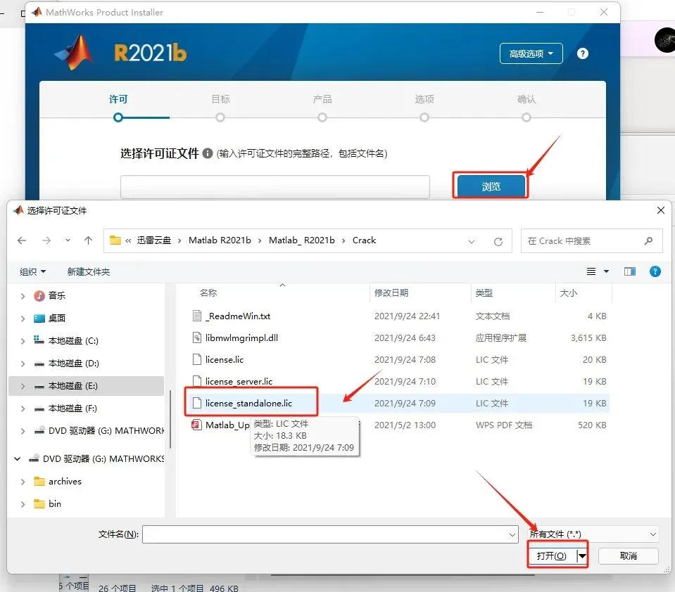675x592 pixels.
Task: Select the 确认 step tab
Action: [x=526, y=99]
